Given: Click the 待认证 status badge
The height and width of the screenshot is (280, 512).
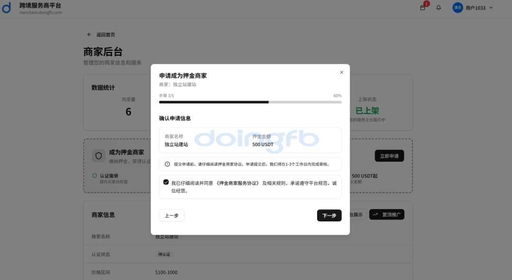Looking at the screenshot, I should pos(165,254).
